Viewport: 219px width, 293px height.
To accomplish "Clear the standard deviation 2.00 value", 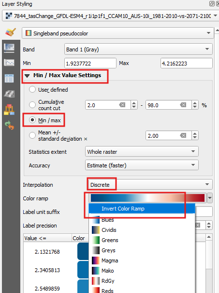I will (x=183, y=135).
